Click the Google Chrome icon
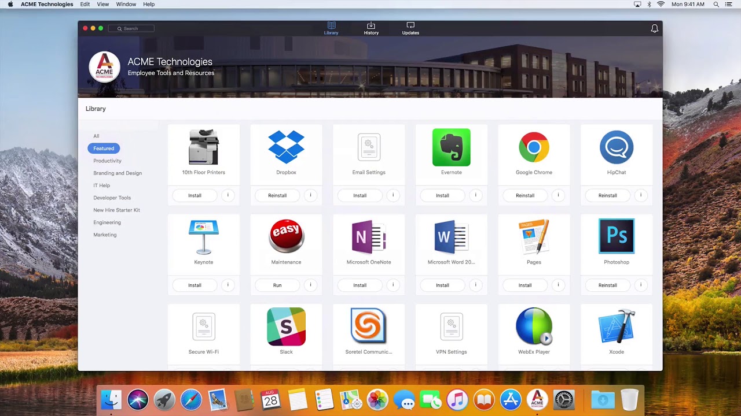 [534, 147]
